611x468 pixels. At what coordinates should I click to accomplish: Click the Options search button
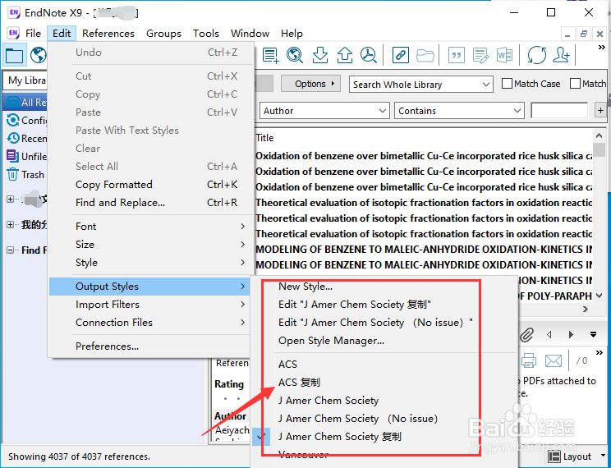(x=310, y=84)
